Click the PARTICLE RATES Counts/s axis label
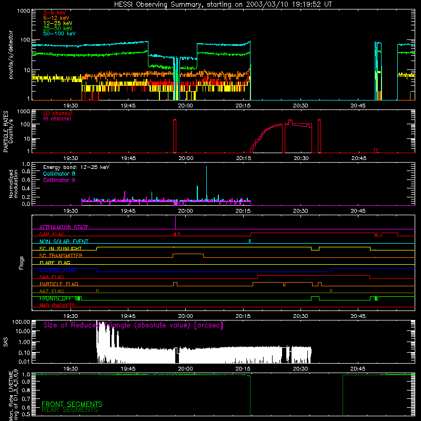Screen dimensions: 421x421 pyautogui.click(x=8, y=131)
